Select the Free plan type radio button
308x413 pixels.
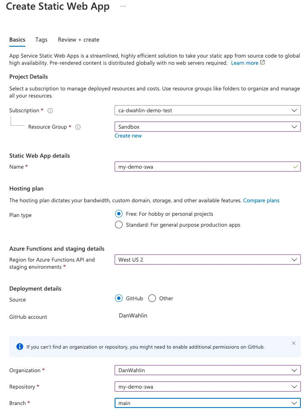click(119, 214)
